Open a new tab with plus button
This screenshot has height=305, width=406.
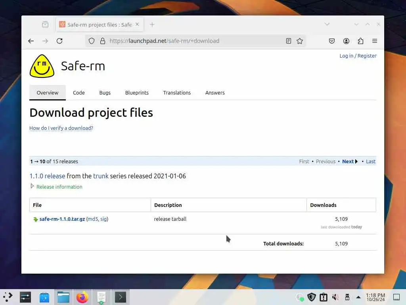pyautogui.click(x=152, y=24)
